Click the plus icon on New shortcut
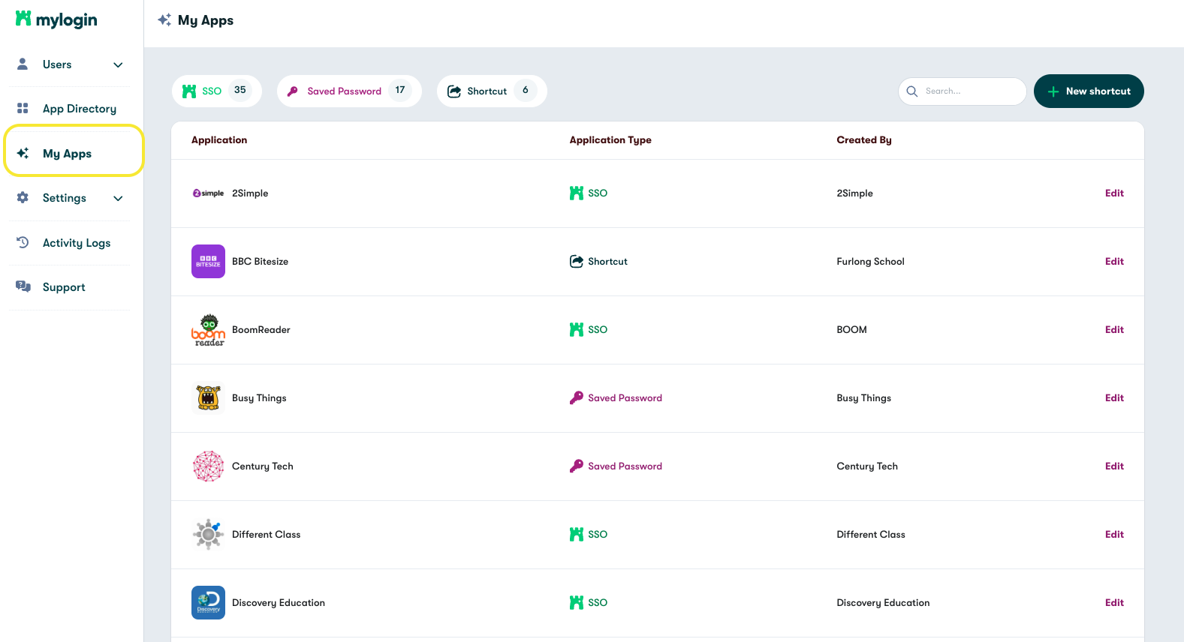Image resolution: width=1184 pixels, height=642 pixels. [1053, 91]
